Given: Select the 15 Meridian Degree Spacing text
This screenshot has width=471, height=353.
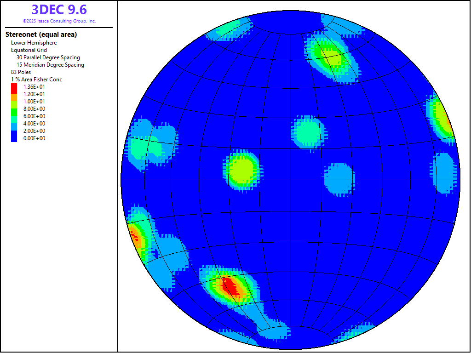Looking at the screenshot, I should (50, 65).
